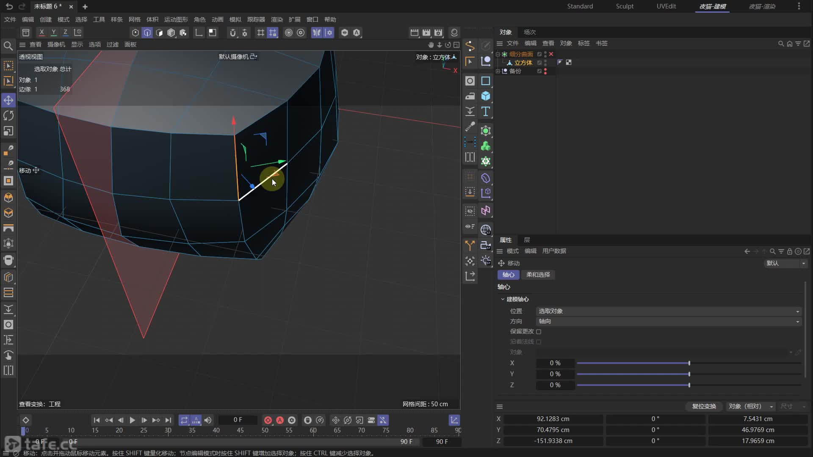Click the render to picture viewer clapperboard
The image size is (813, 457).
[x=426, y=33]
